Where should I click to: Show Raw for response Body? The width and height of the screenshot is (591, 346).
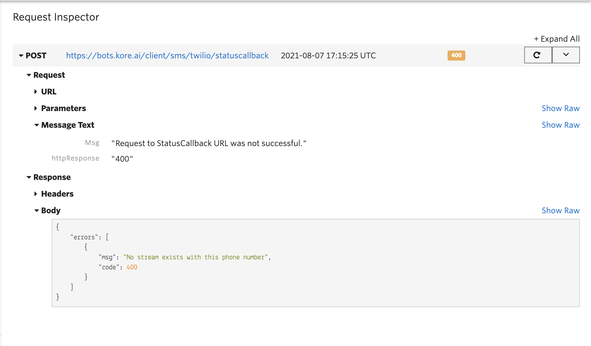pos(561,210)
